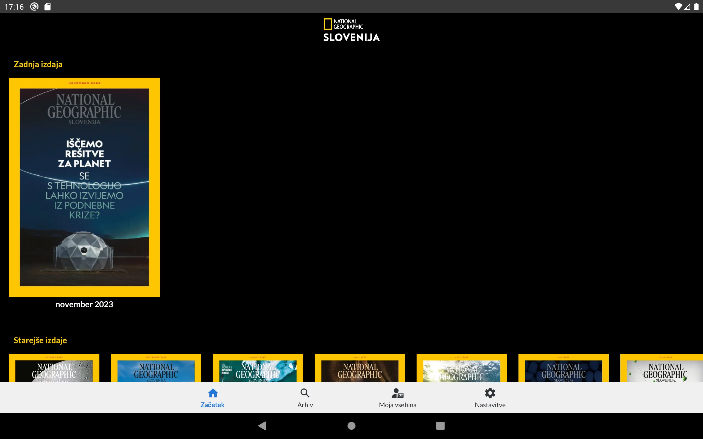
Task: Tap the Začetek home tab
Action: (213, 398)
